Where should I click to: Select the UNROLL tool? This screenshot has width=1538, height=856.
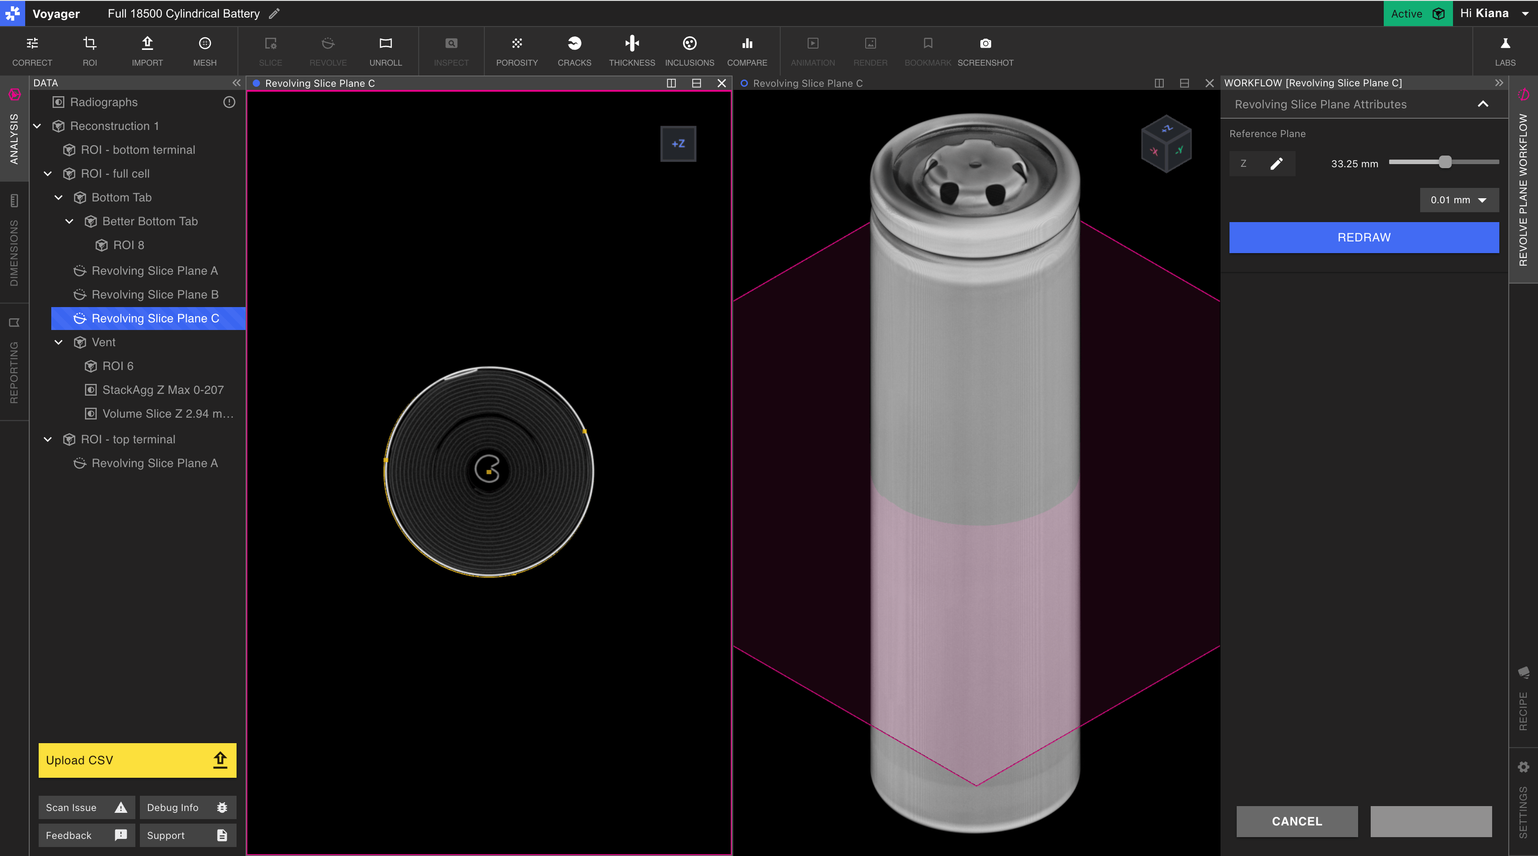[x=386, y=51]
